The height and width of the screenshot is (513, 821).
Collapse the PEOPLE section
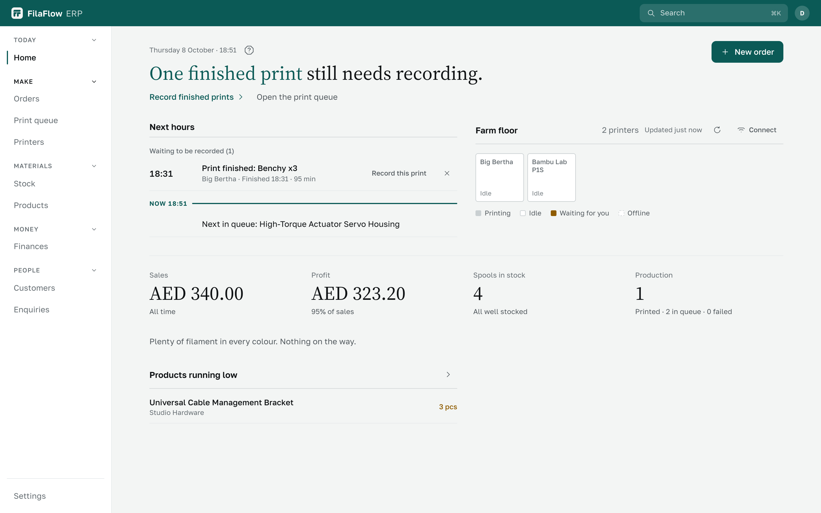pyautogui.click(x=94, y=270)
